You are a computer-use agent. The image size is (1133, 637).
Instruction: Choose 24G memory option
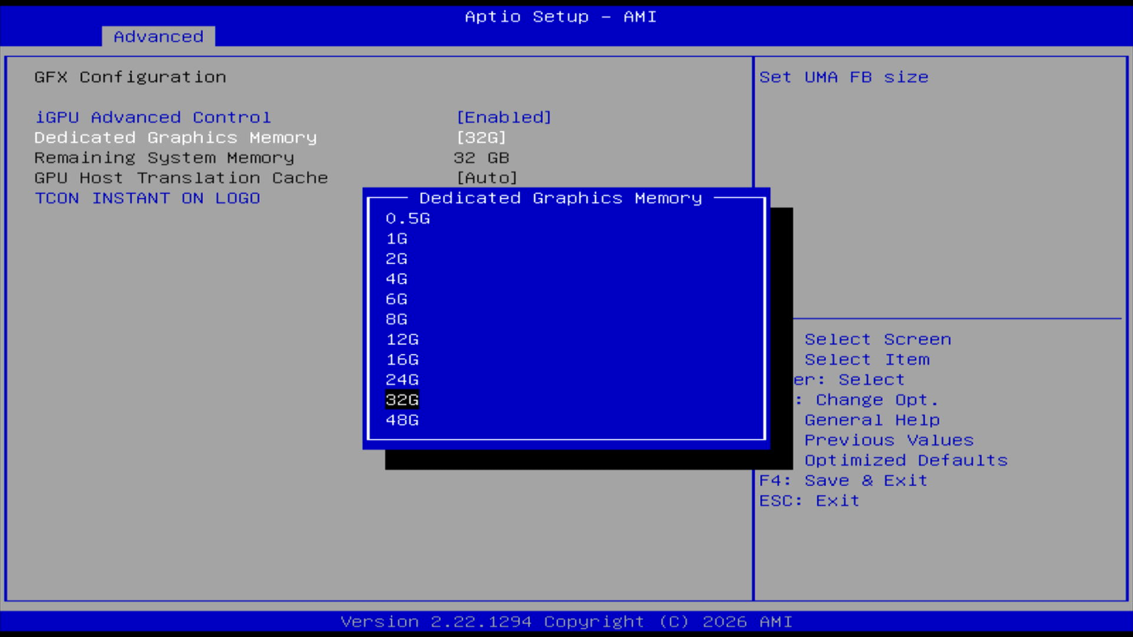pyautogui.click(x=402, y=380)
